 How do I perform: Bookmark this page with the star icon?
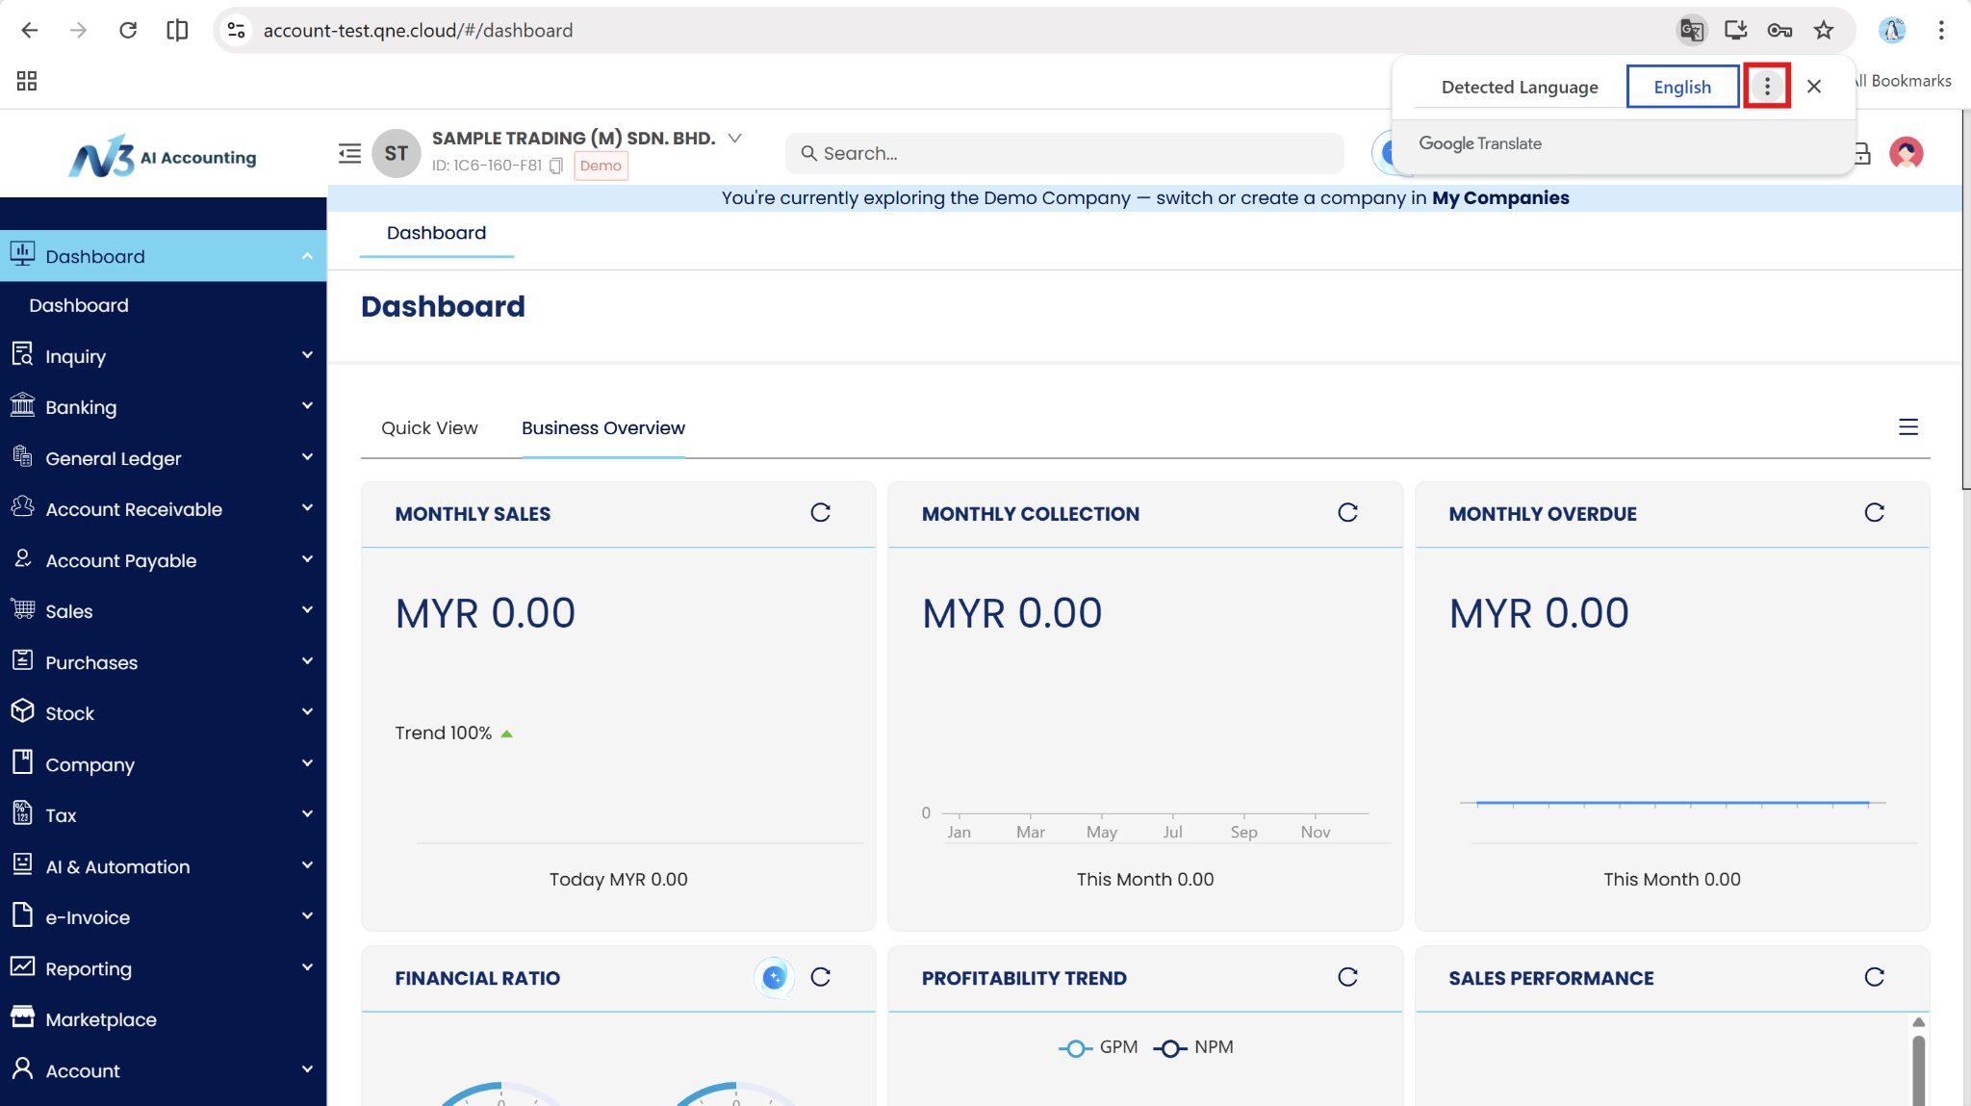1823,30
